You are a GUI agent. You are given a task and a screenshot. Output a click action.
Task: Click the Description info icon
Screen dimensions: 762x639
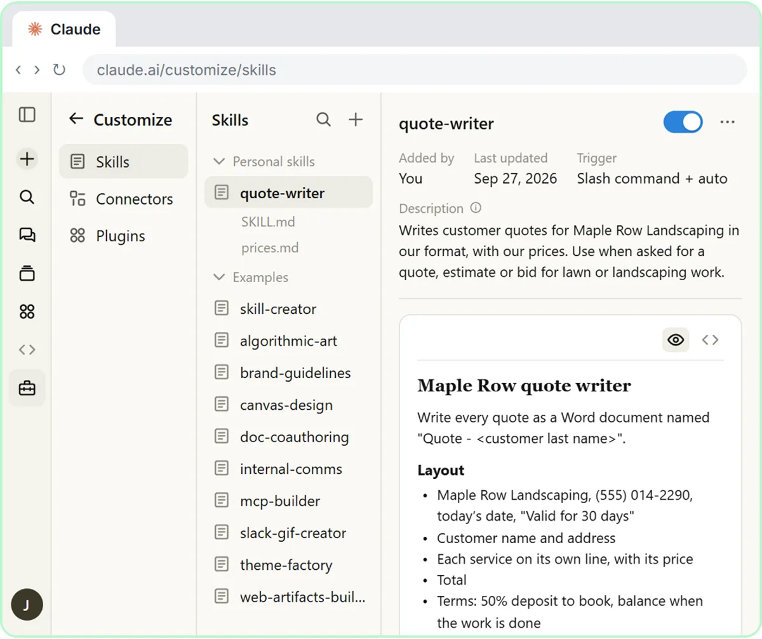[476, 208]
